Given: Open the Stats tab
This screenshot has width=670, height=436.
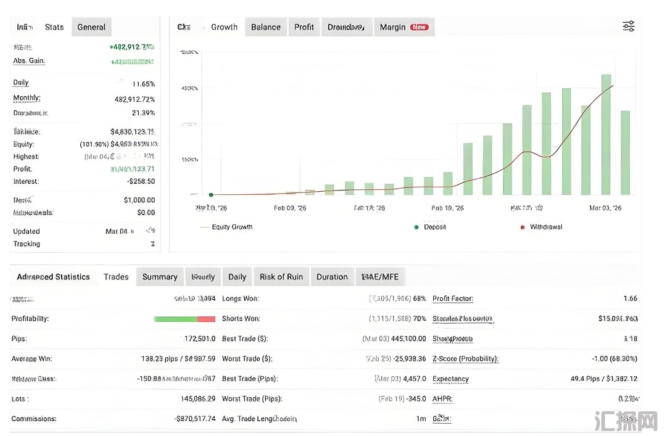Looking at the screenshot, I should tap(54, 27).
